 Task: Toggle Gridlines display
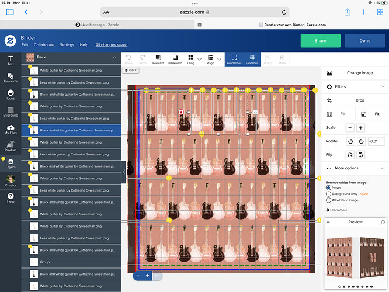click(252, 60)
